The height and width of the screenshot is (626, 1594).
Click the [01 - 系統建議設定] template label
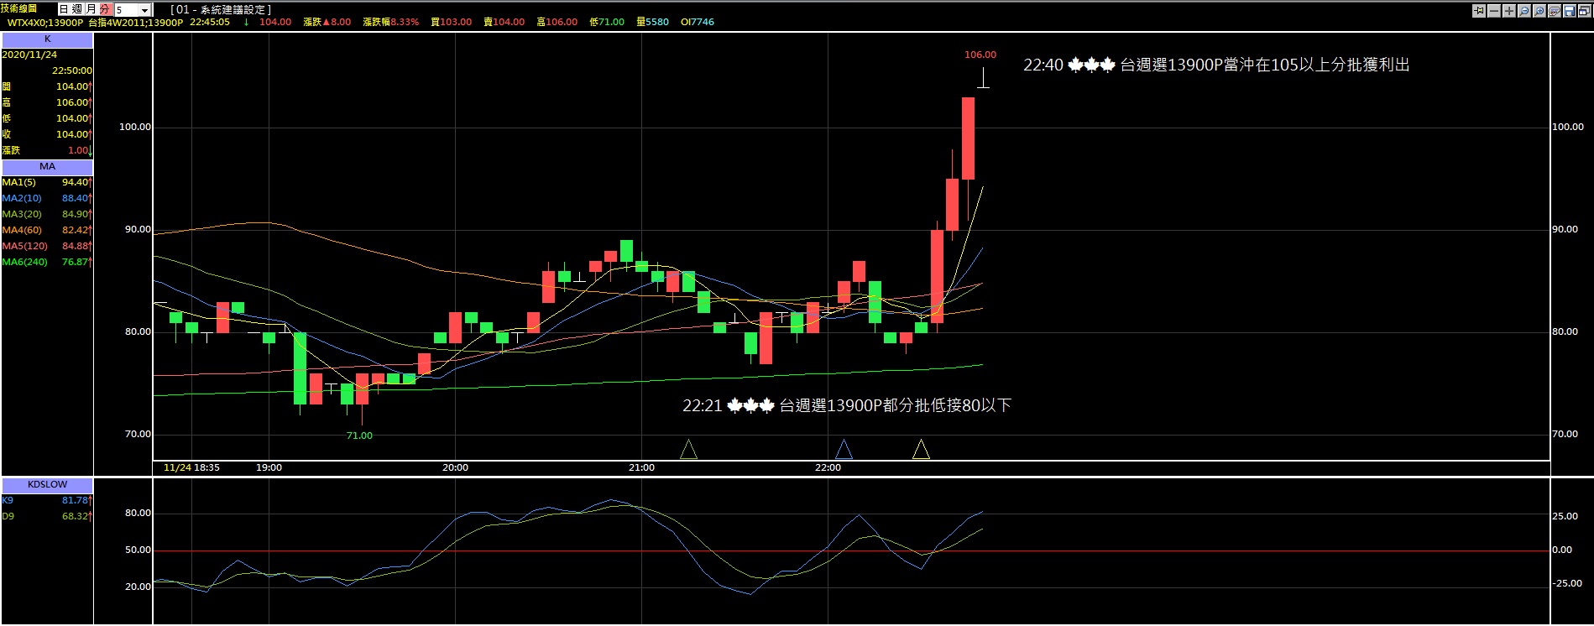pos(221,9)
